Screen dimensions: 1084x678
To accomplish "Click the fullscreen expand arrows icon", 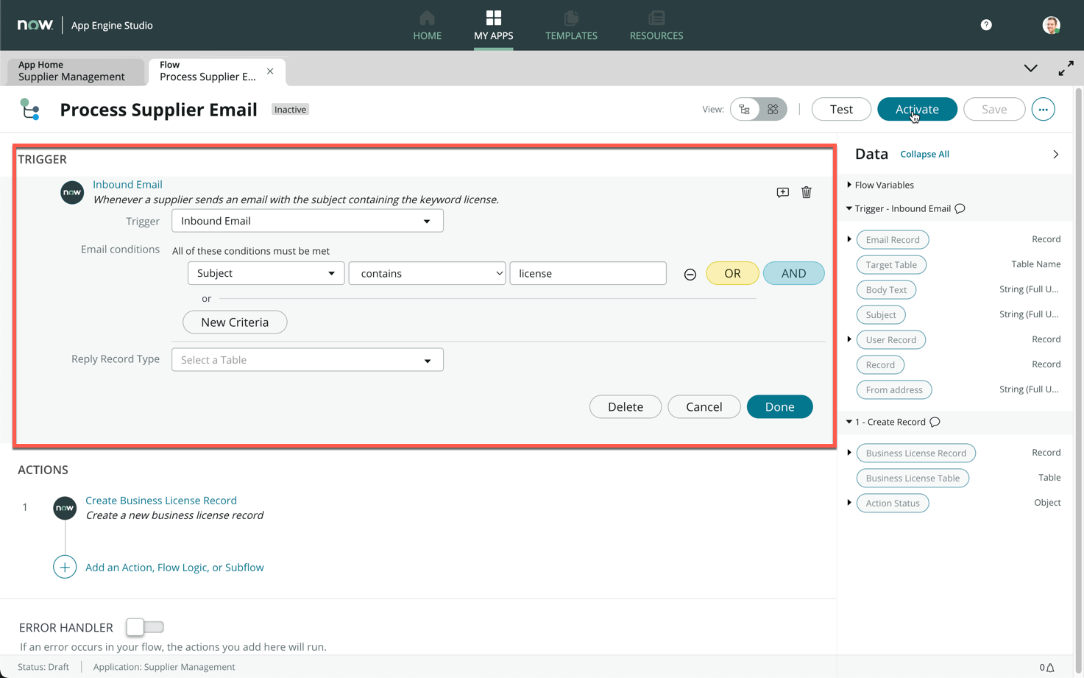I will click(1066, 68).
